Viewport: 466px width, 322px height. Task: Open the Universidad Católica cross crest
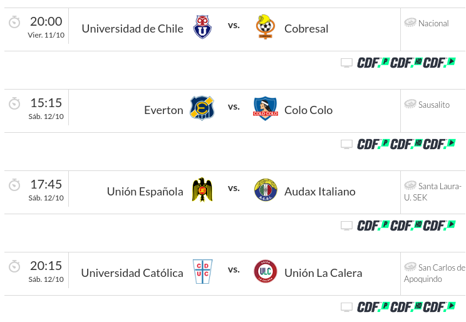click(x=202, y=271)
